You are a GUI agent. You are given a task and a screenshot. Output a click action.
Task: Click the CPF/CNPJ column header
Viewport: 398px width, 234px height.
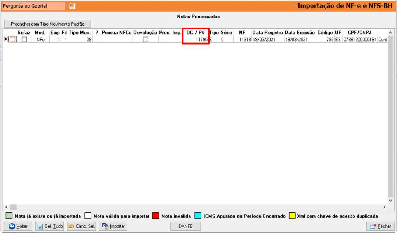tap(360, 33)
